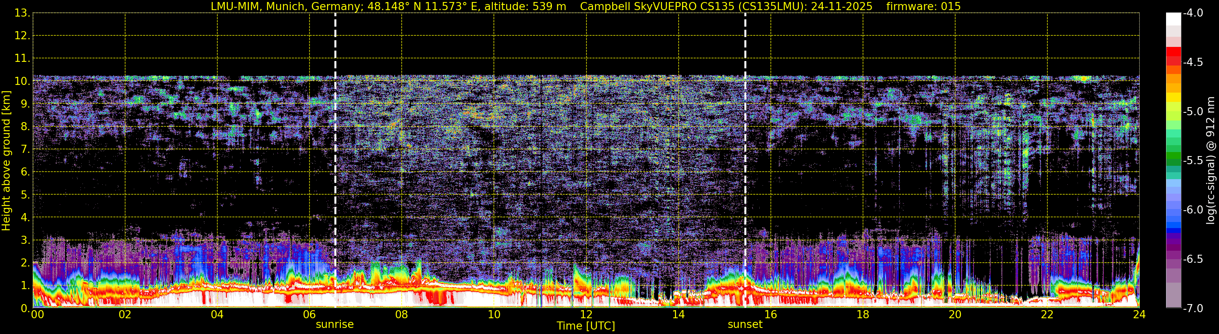Click the 'LMU-MIM, Munich, Germany' title text
This screenshot has width=1219, height=334.
tap(287, 6)
